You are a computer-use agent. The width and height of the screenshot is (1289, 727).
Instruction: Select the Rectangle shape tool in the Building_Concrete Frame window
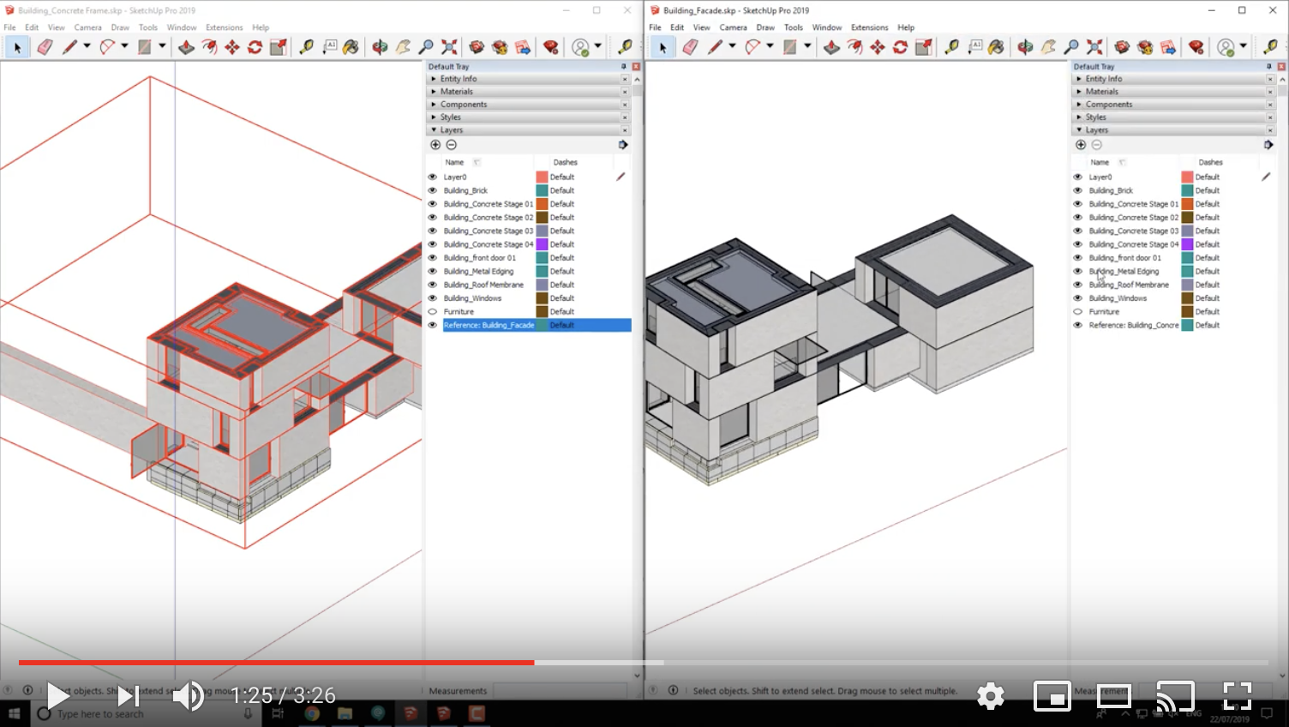145,47
